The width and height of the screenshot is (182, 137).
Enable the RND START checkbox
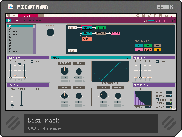pos(157,100)
